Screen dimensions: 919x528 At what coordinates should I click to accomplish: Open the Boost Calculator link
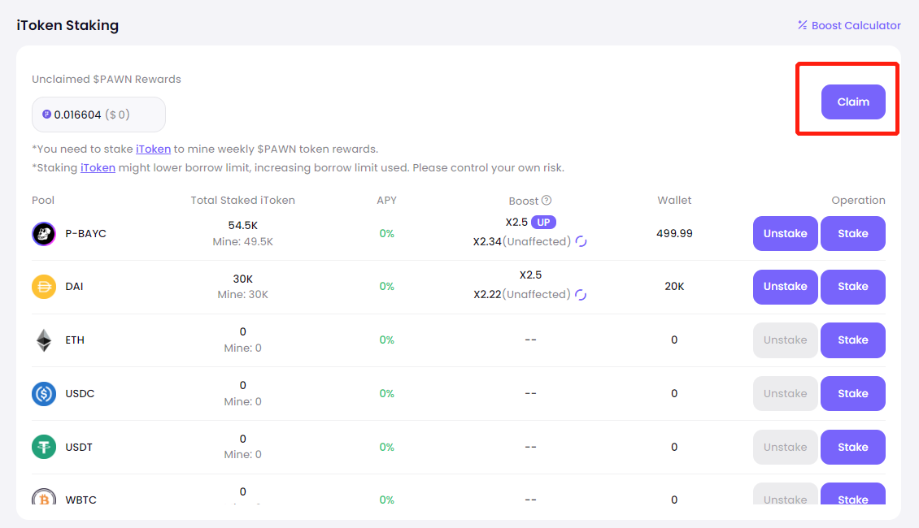tap(849, 25)
